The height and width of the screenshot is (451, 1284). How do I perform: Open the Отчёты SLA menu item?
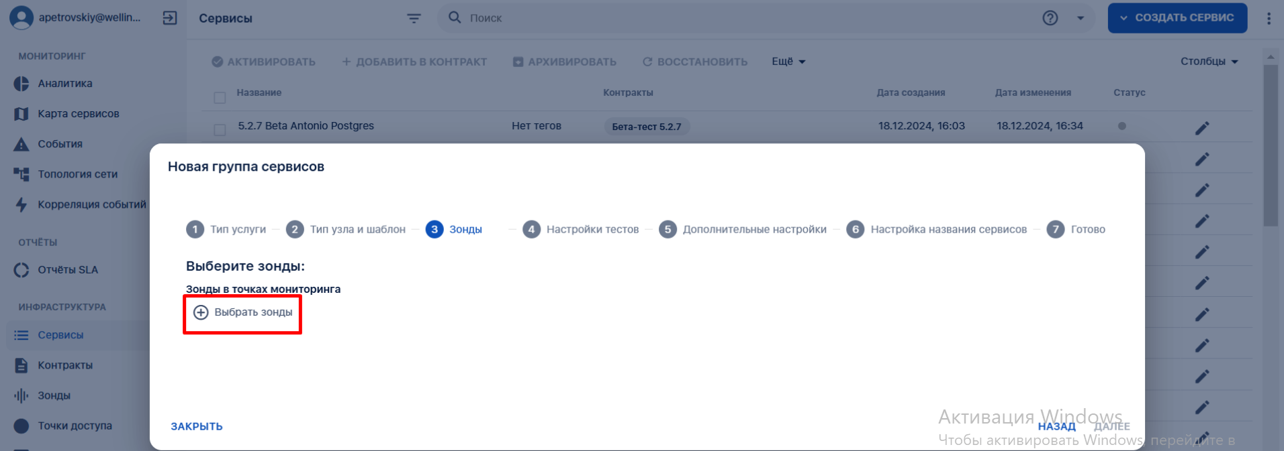(x=68, y=270)
